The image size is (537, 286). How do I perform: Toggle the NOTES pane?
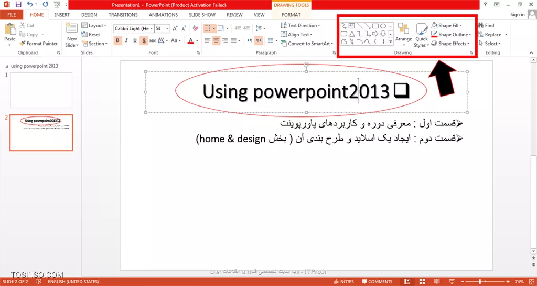point(345,282)
